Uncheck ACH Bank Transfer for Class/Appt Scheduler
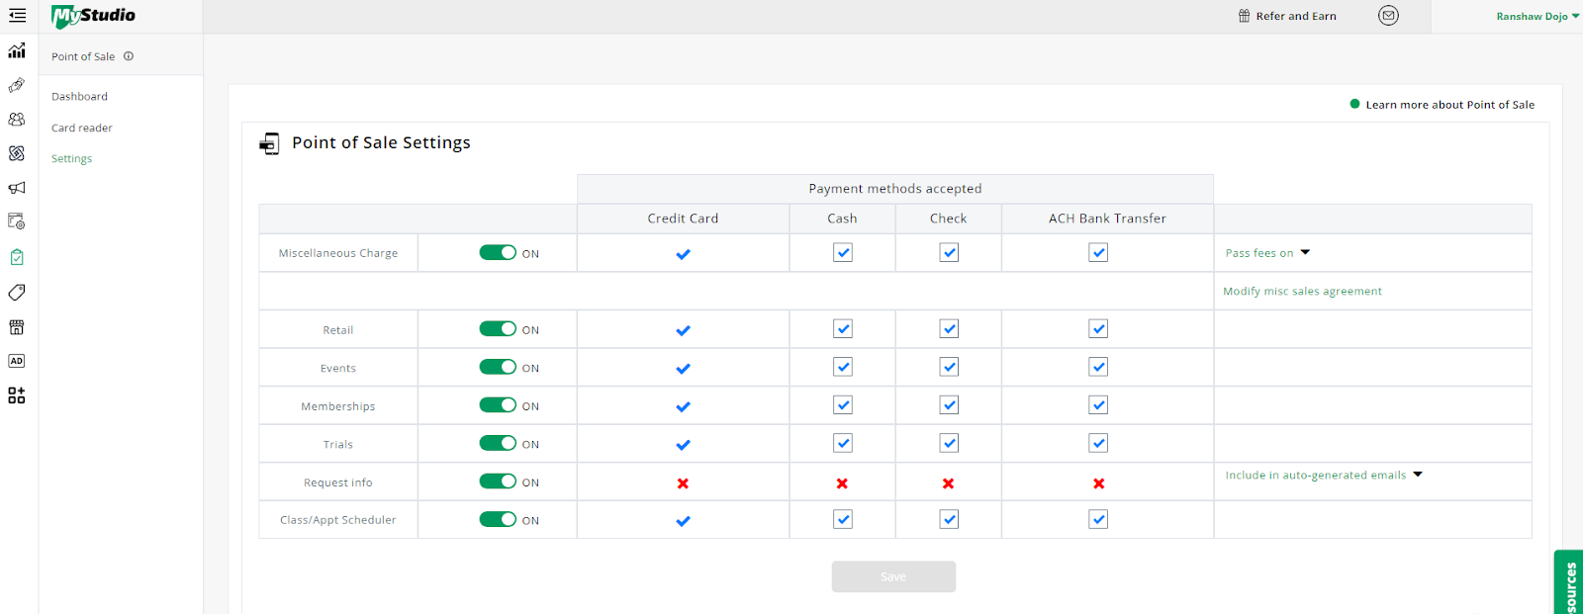The height and width of the screenshot is (614, 1583). tap(1098, 519)
